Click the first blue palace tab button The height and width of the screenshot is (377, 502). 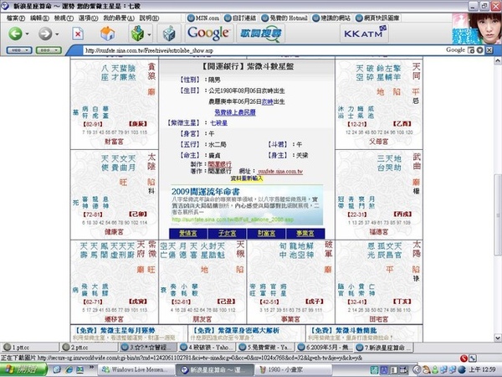188,234
